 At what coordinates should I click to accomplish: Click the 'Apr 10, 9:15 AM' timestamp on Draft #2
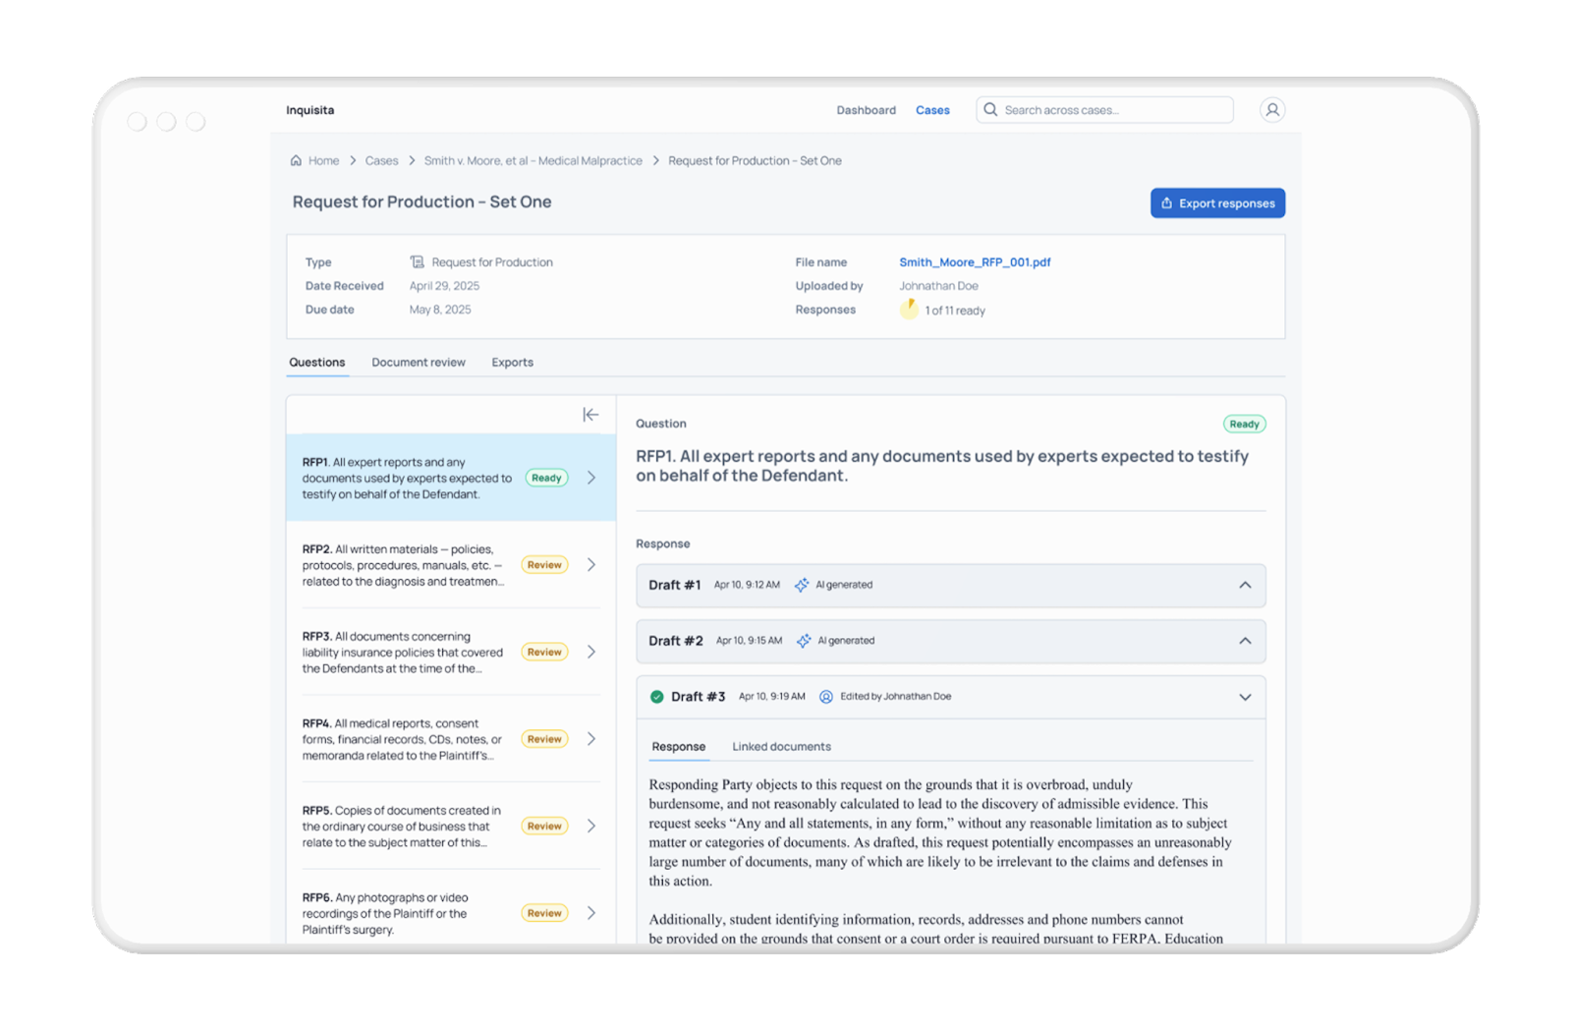[749, 641]
